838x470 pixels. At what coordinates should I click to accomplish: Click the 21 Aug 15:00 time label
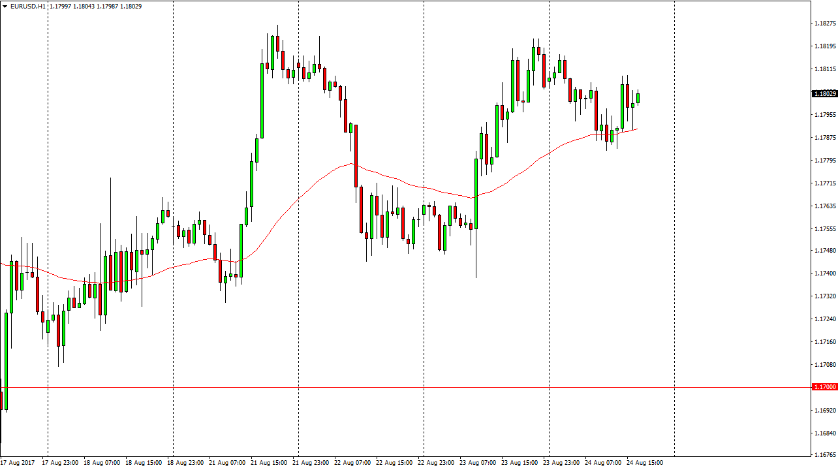pos(269,463)
